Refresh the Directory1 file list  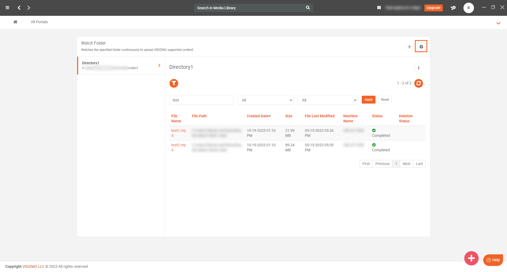tap(419, 83)
